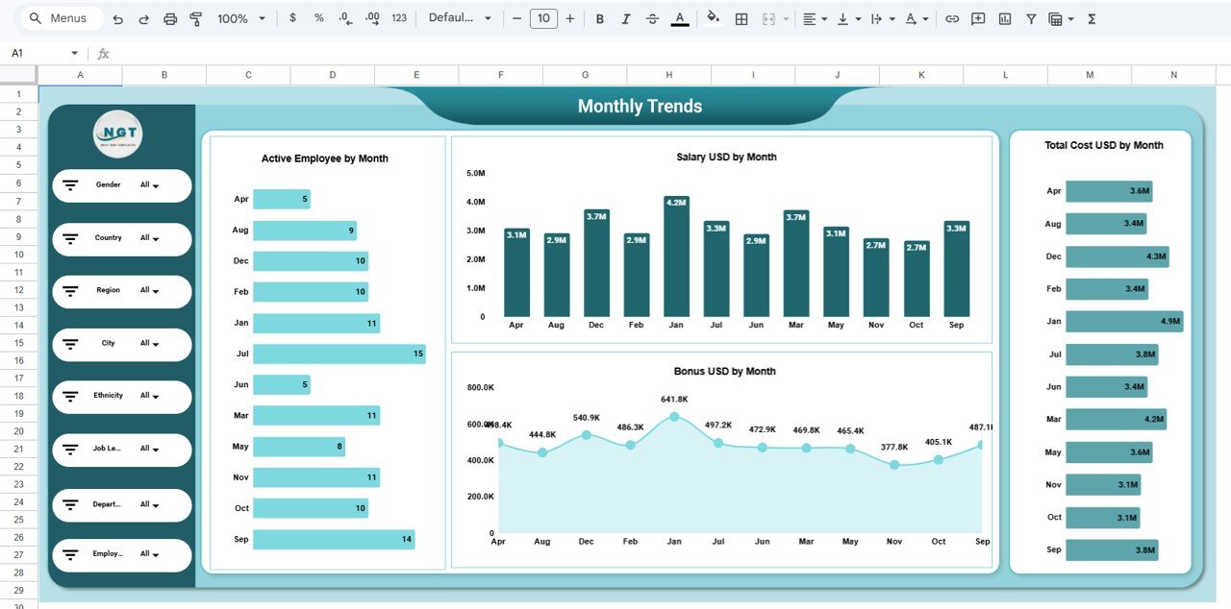Click the increase font size plus button

570,19
